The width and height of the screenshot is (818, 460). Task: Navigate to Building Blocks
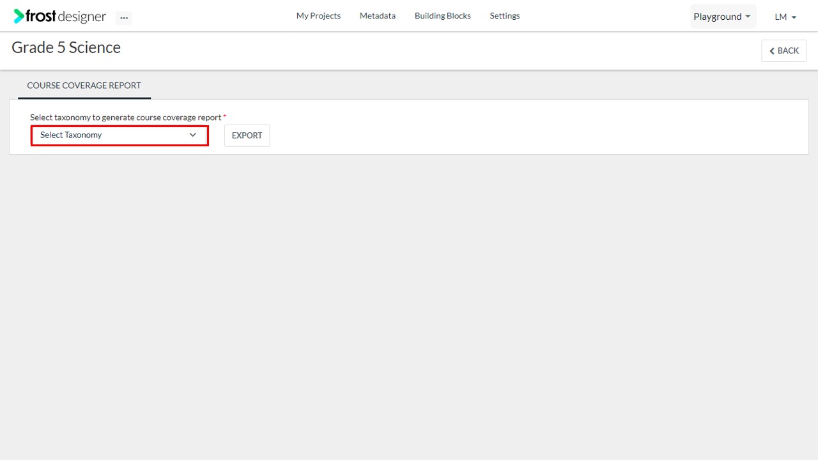pyautogui.click(x=442, y=16)
